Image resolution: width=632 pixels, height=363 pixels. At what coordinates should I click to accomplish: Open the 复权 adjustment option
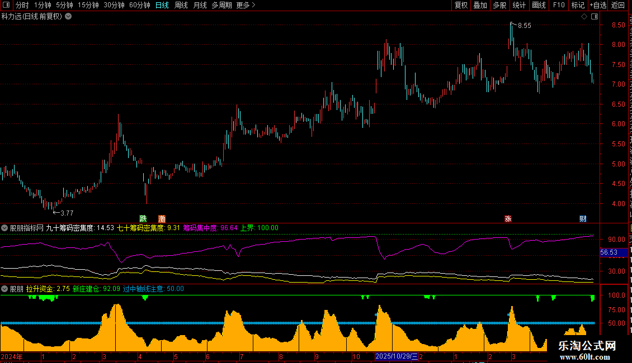[461, 5]
